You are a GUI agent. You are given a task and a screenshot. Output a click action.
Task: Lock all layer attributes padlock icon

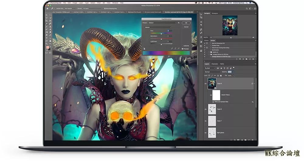[x=221, y=75]
